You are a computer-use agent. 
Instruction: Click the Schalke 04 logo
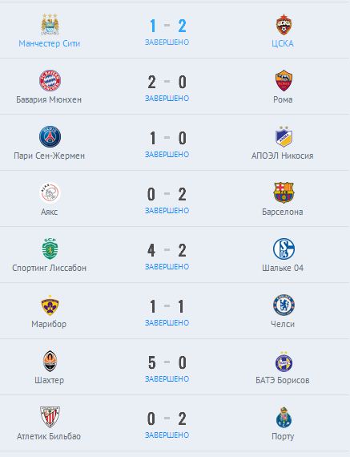pyautogui.click(x=284, y=249)
